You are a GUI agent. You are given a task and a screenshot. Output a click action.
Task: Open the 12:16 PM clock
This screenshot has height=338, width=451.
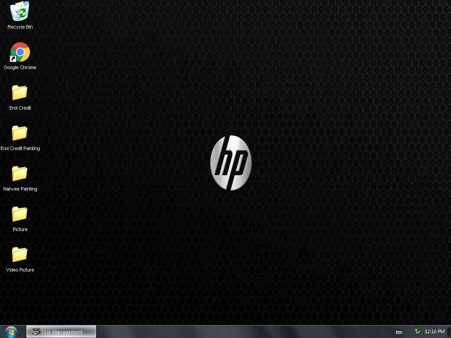(434, 332)
